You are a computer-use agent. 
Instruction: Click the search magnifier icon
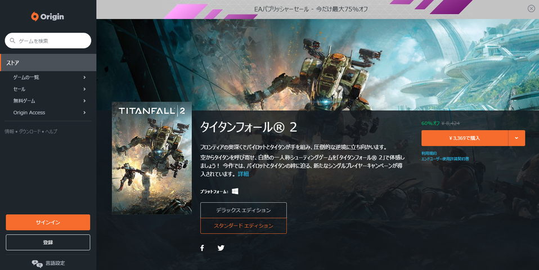[x=12, y=40]
